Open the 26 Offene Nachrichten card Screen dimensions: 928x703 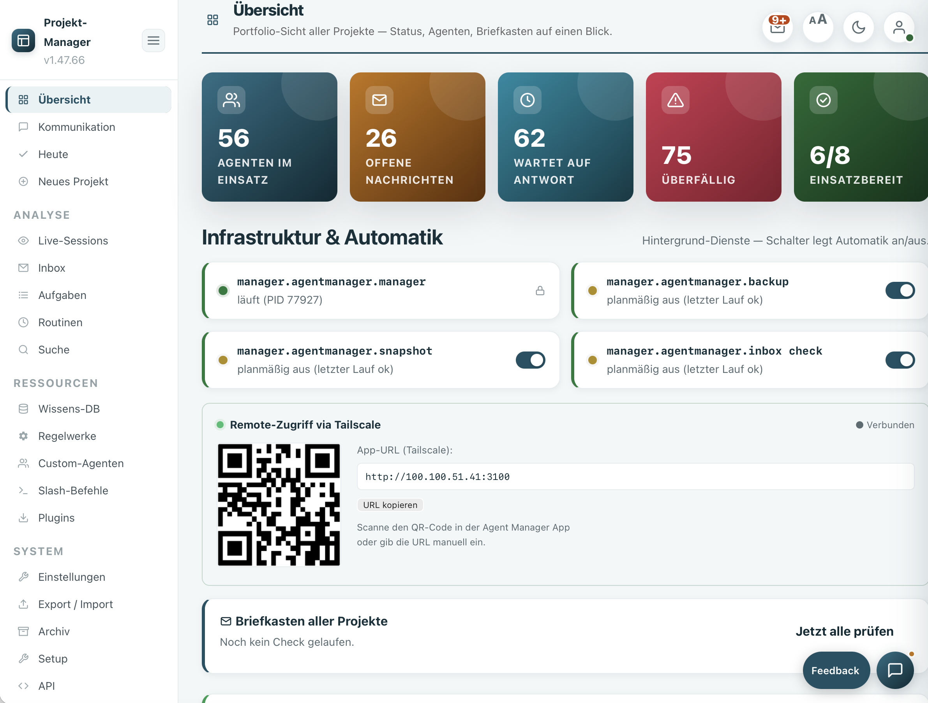pos(417,137)
